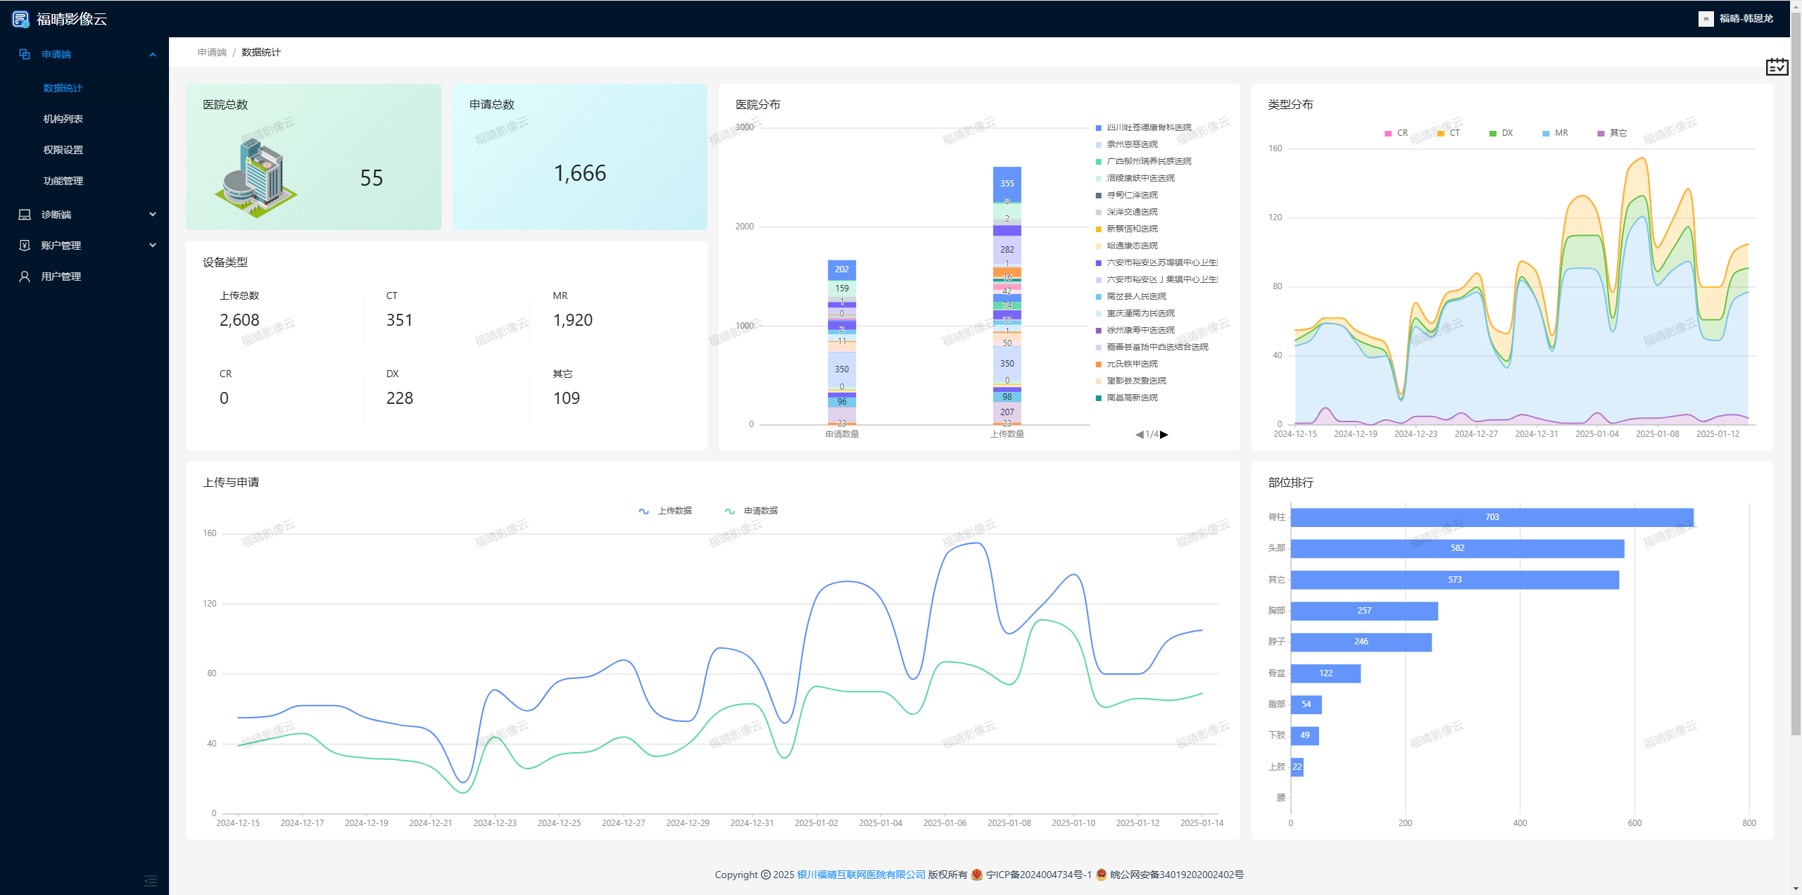Toggle the CT series in 类型分布 legend
The width and height of the screenshot is (1802, 895).
pyautogui.click(x=1448, y=133)
